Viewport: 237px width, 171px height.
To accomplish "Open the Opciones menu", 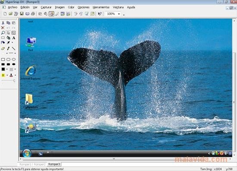I will pyautogui.click(x=84, y=7).
